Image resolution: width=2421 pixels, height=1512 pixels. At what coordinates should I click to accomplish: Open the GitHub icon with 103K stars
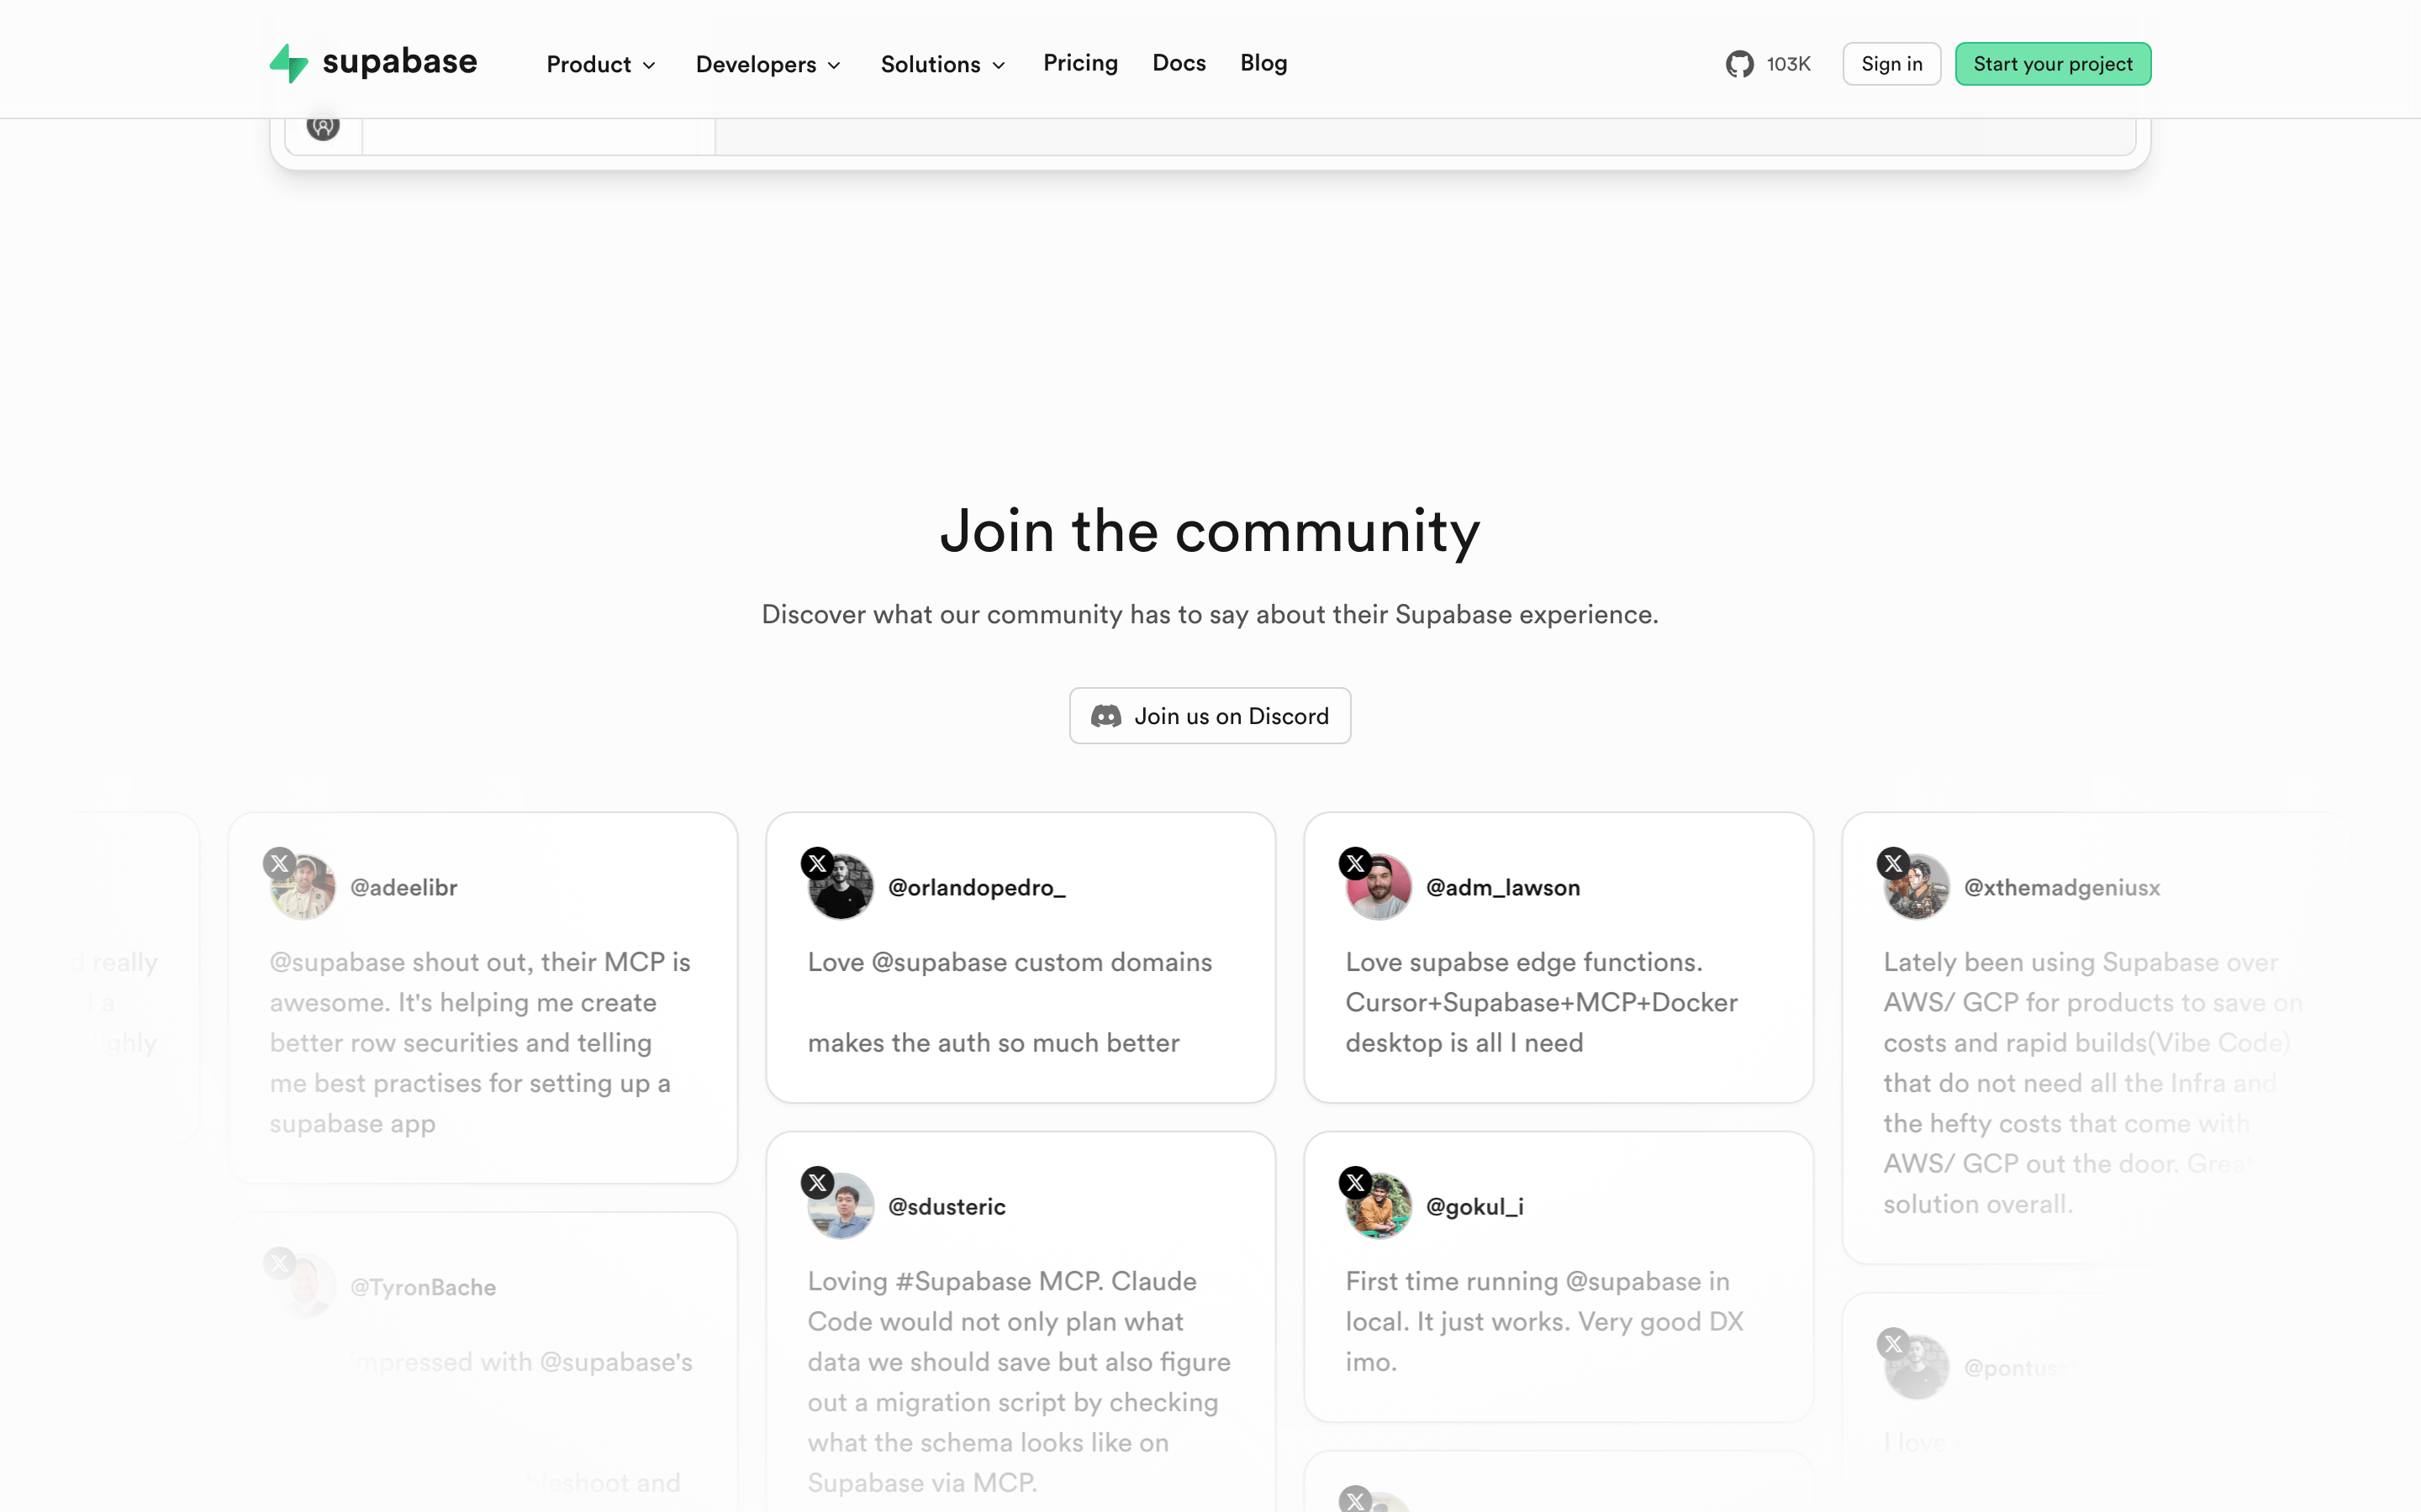1740,64
